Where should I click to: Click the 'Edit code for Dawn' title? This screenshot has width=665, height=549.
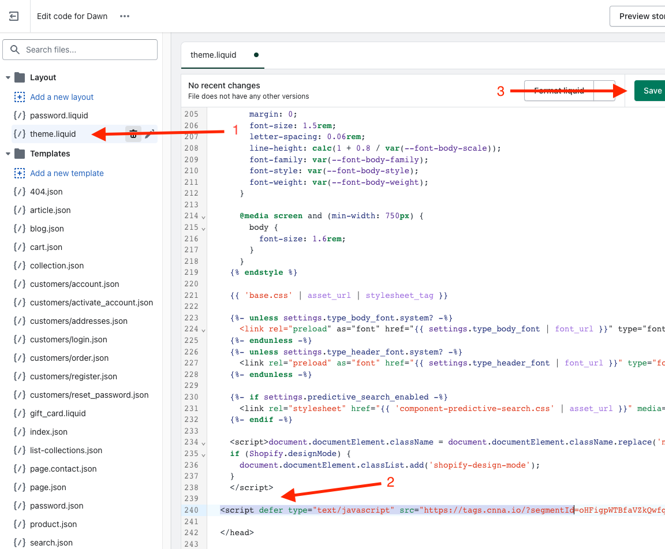(x=72, y=16)
